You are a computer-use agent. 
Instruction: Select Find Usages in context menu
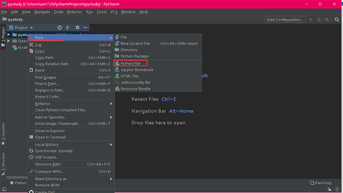[x=71, y=77]
